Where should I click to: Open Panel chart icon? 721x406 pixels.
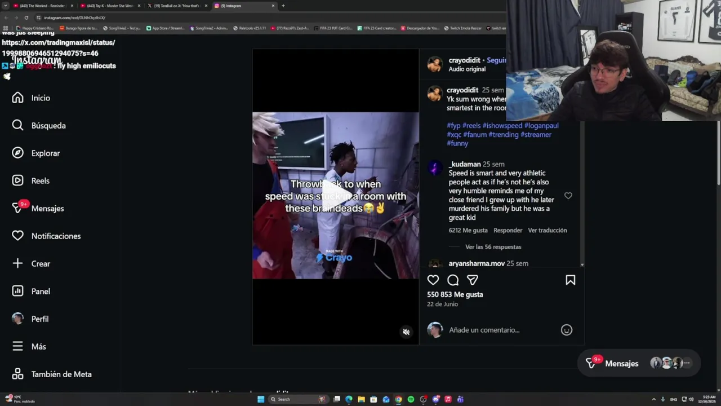17,291
